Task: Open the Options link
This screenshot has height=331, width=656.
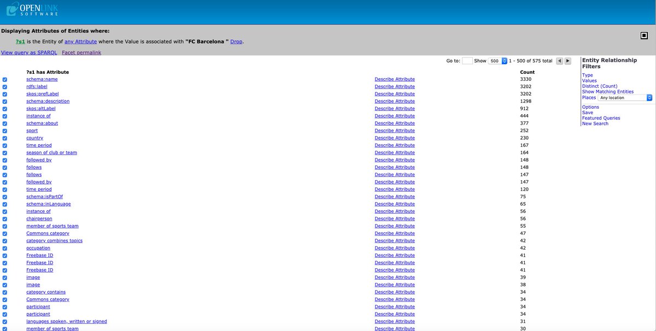Action: [x=590, y=107]
